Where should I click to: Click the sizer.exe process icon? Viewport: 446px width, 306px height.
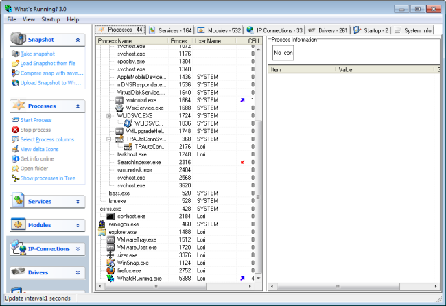[x=110, y=255]
